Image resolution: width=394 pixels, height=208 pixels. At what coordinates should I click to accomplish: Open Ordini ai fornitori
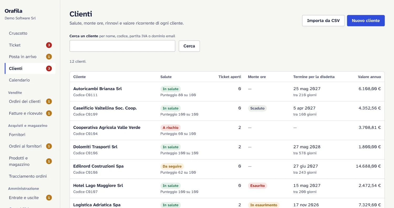[x=30, y=146]
